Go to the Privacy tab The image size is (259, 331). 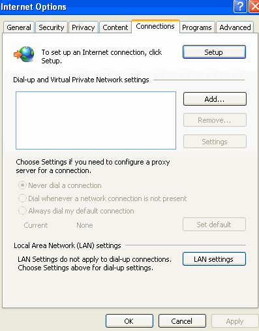[x=84, y=27]
